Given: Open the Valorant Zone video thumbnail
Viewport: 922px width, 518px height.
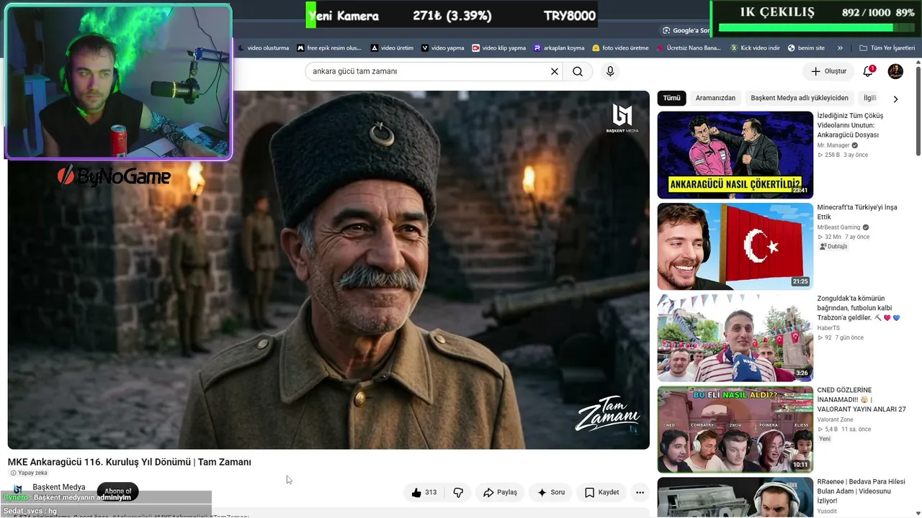Looking at the screenshot, I should pos(735,430).
